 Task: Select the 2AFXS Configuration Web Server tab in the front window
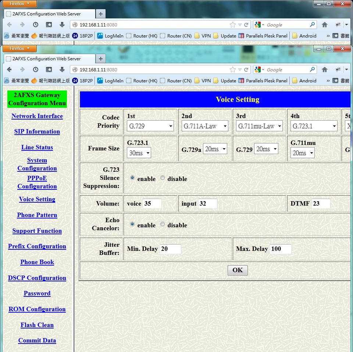coord(46,59)
